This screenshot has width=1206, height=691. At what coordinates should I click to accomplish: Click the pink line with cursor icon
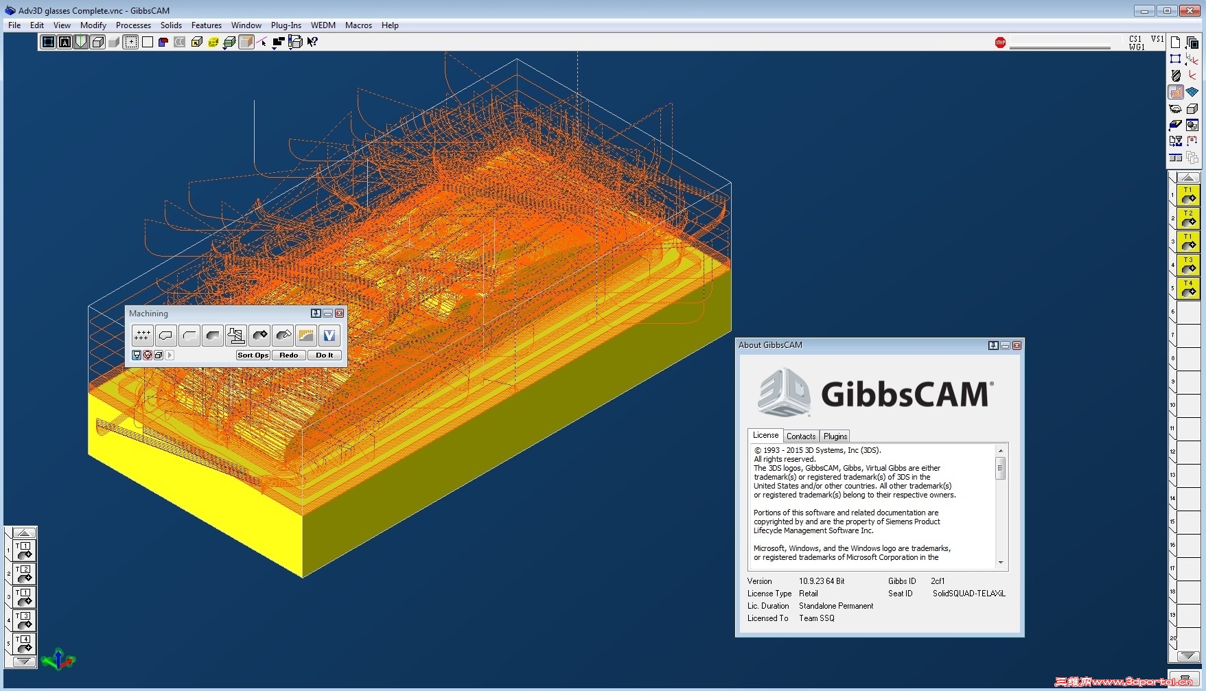(262, 42)
